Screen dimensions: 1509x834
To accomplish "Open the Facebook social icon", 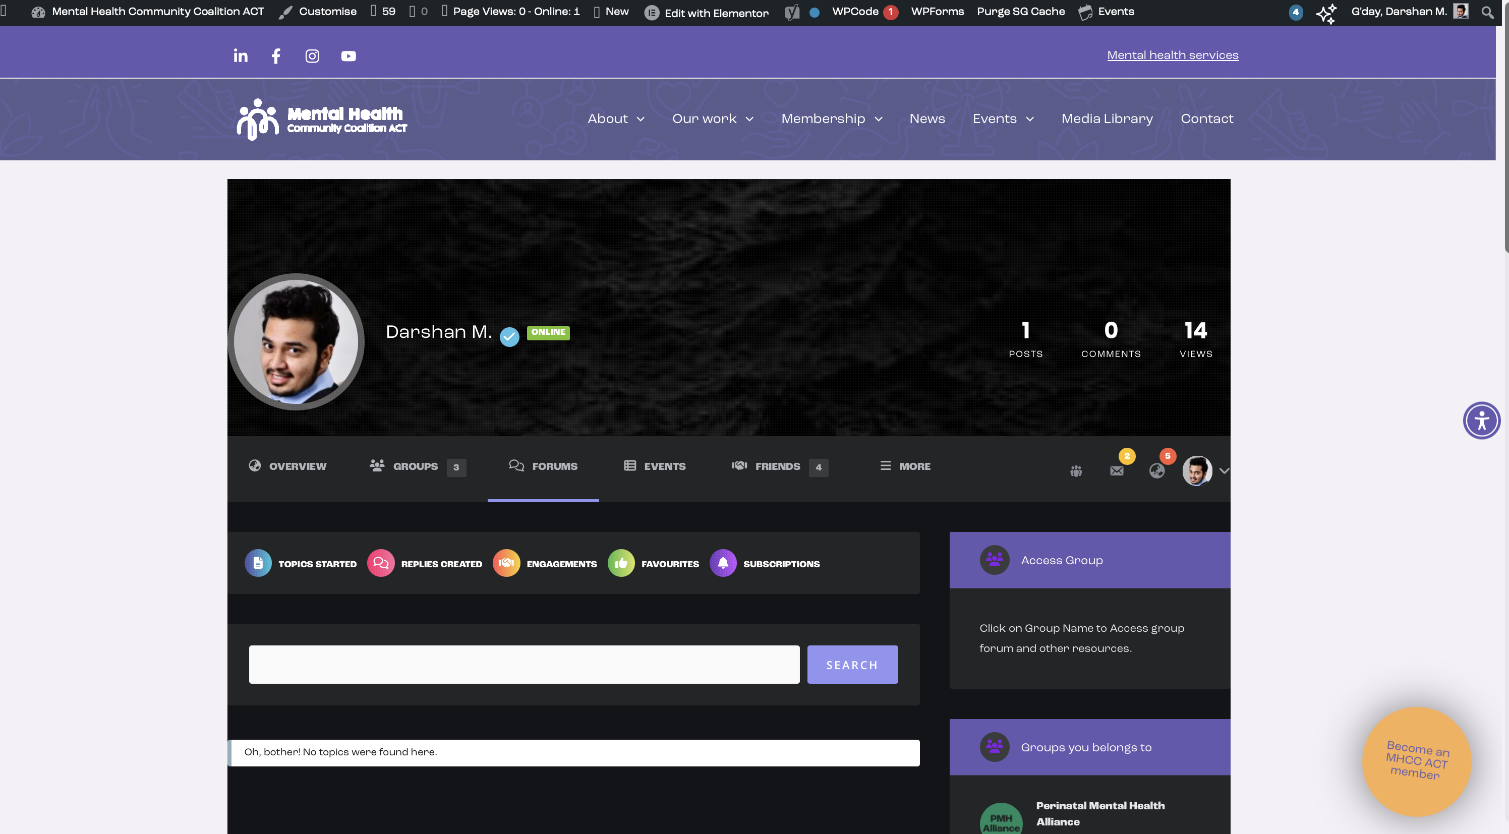I will point(276,55).
